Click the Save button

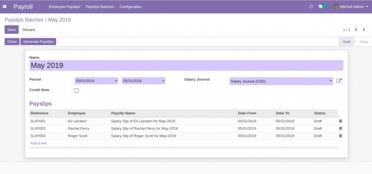pyautogui.click(x=12, y=30)
